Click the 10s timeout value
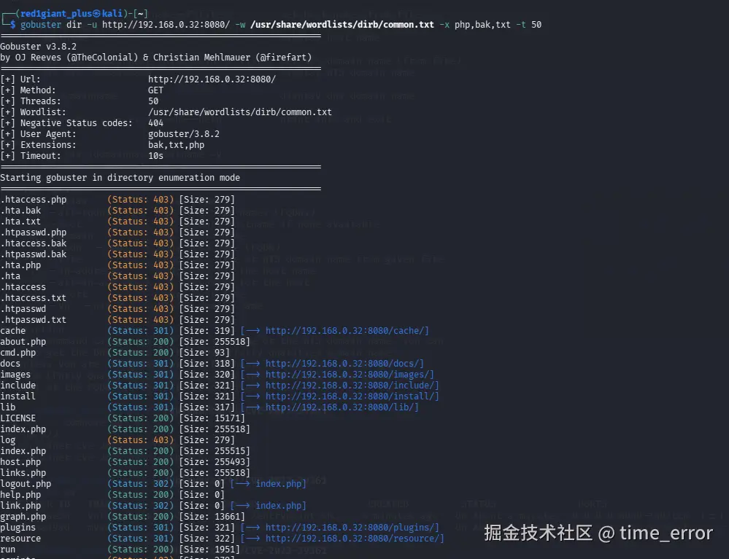 pos(155,156)
